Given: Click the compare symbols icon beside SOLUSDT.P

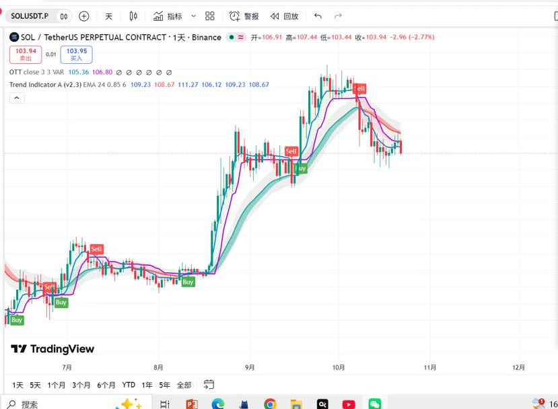Looking at the screenshot, I should pyautogui.click(x=64, y=16).
